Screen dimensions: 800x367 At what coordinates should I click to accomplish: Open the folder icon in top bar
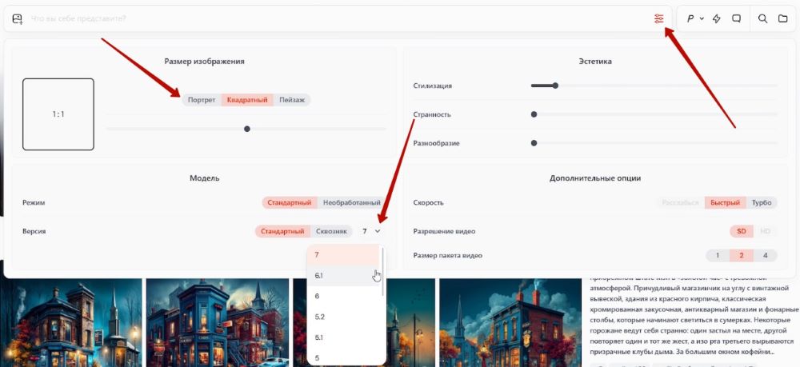tap(783, 18)
